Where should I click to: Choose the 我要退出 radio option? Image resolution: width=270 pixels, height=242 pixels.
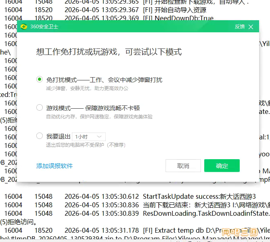40,136
